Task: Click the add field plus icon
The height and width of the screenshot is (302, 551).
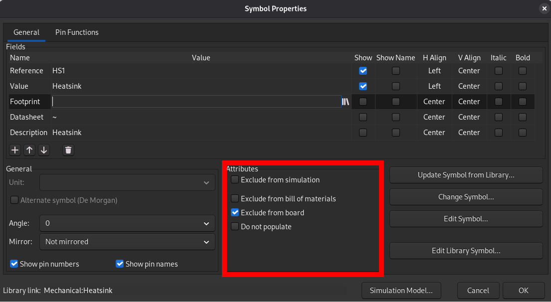Action: 15,150
